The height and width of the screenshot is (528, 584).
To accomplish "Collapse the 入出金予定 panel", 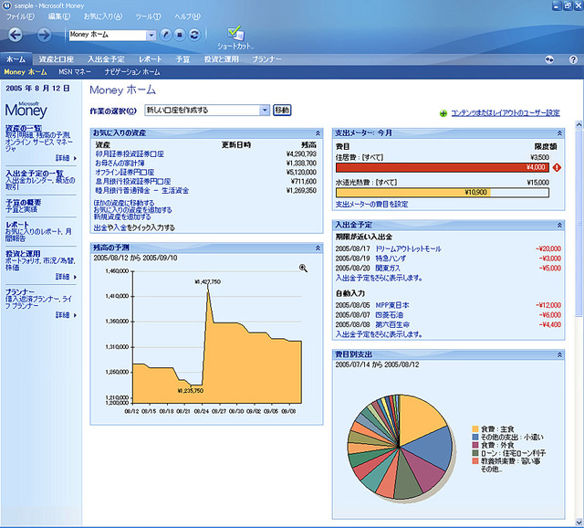I will [559, 226].
